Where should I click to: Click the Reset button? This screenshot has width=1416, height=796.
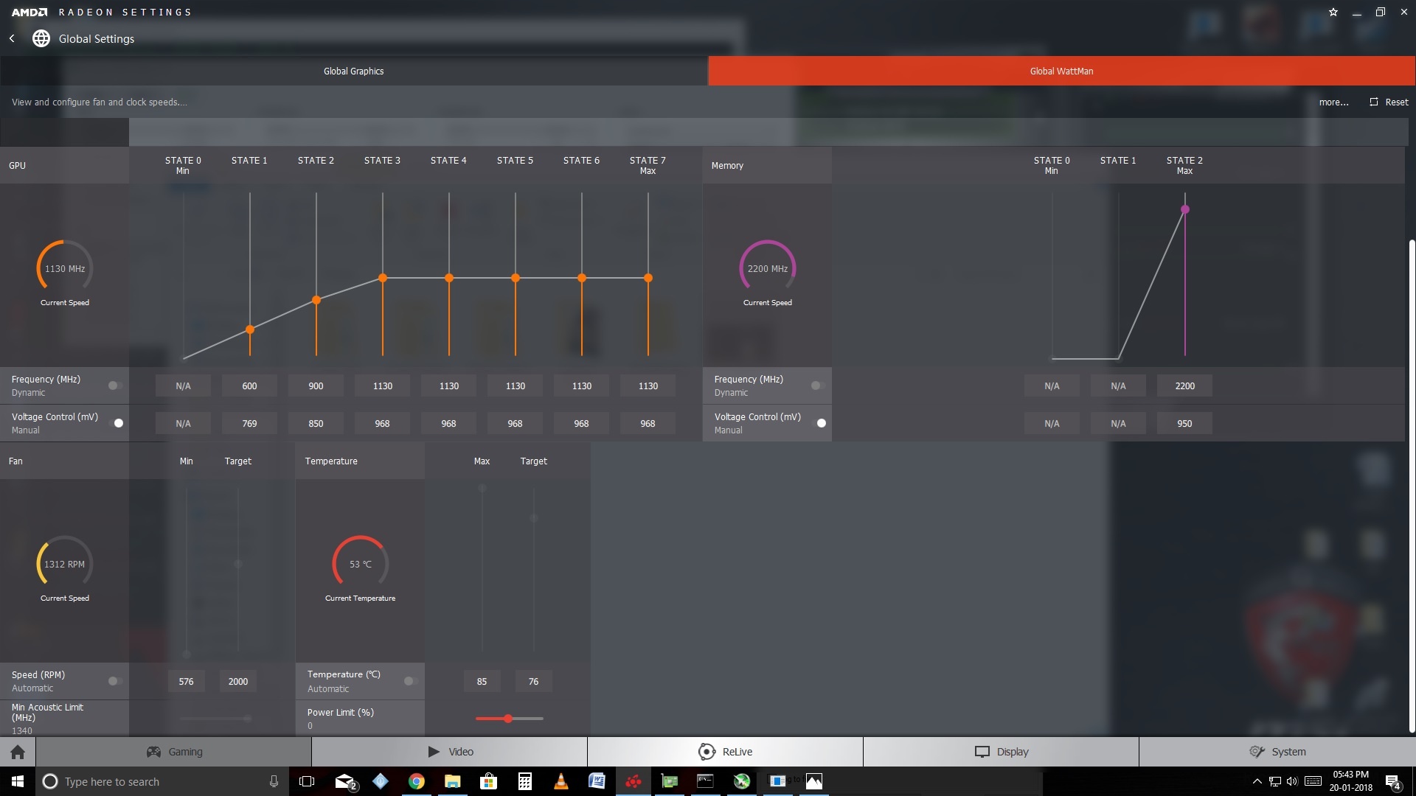pyautogui.click(x=1389, y=102)
